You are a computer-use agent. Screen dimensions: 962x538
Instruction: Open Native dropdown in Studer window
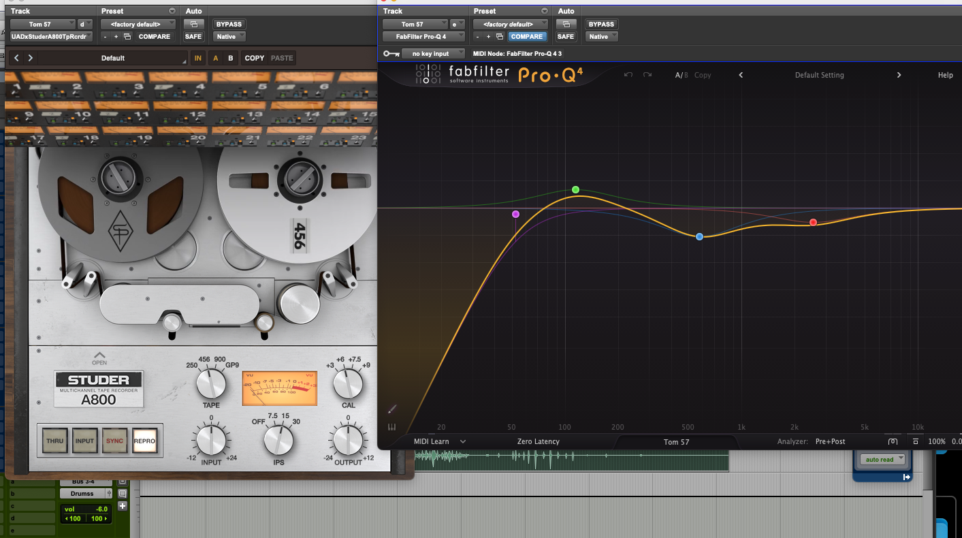click(229, 37)
